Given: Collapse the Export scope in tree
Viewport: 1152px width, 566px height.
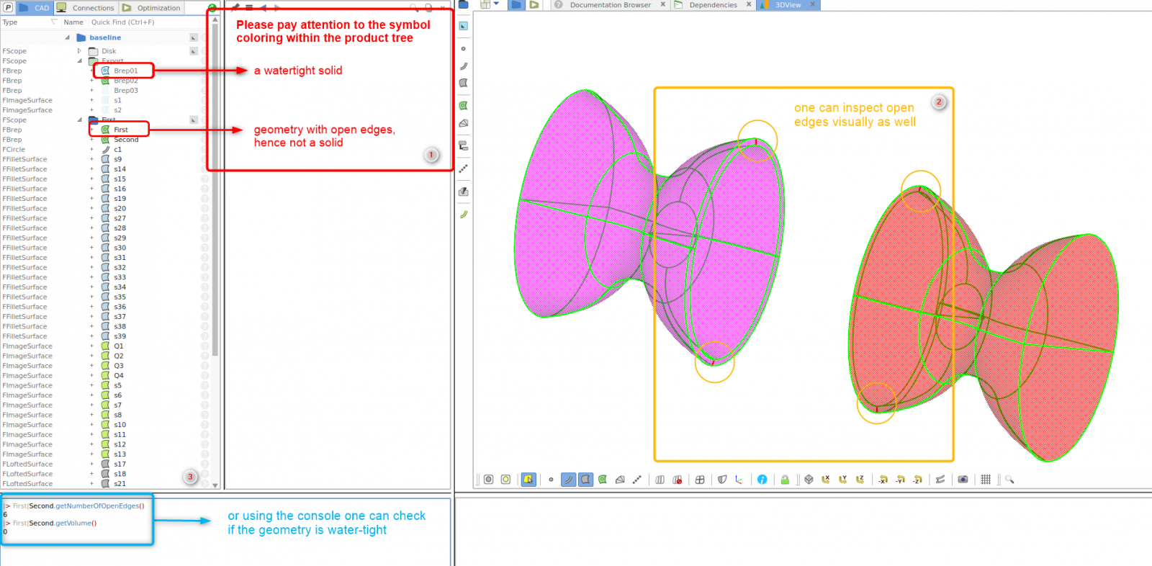Looking at the screenshot, I should [79, 61].
